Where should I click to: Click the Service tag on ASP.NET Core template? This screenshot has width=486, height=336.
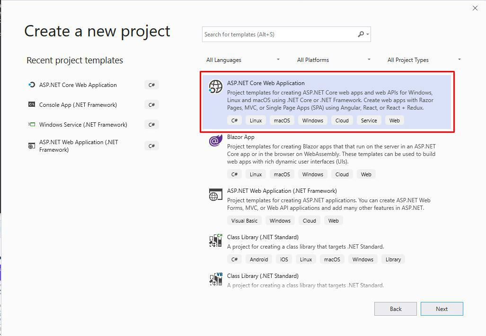[369, 121]
